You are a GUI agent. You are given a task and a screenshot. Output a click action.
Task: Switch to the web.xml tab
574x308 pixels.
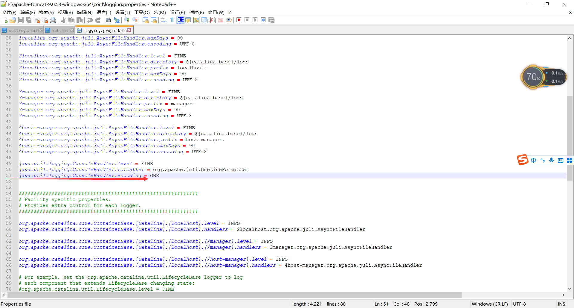click(x=60, y=31)
